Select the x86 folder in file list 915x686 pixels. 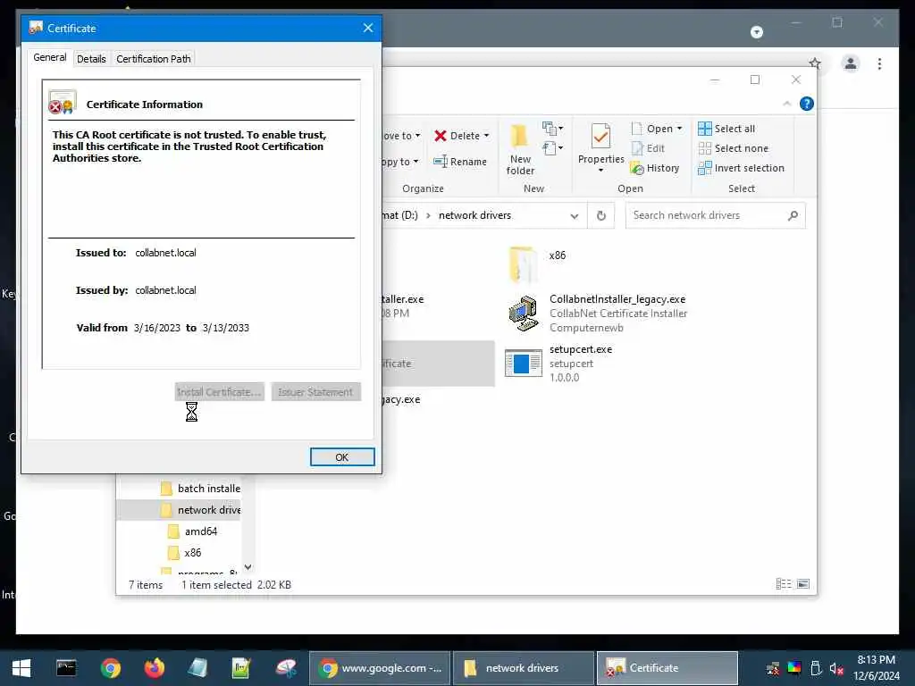(x=537, y=264)
